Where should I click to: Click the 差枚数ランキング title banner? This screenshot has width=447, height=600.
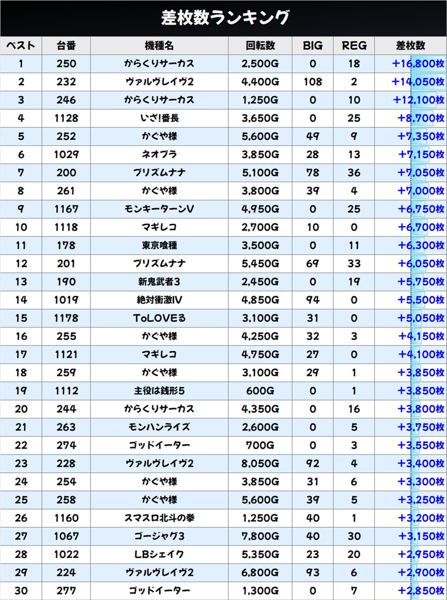(x=225, y=18)
